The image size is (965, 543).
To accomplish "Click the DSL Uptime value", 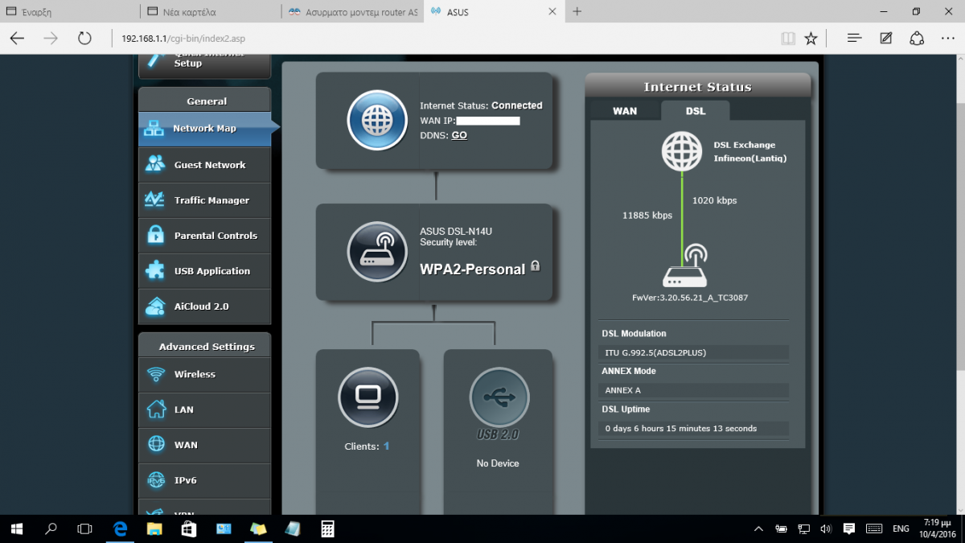I will pyautogui.click(x=695, y=428).
